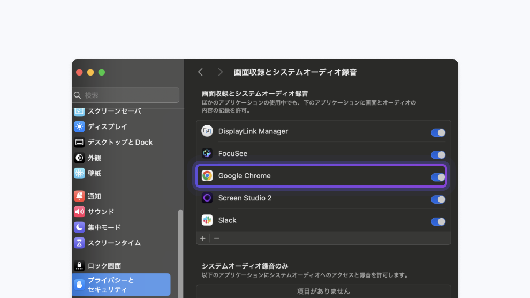
Task: Click the 通知 bell icon in sidebar
Action: click(x=79, y=196)
